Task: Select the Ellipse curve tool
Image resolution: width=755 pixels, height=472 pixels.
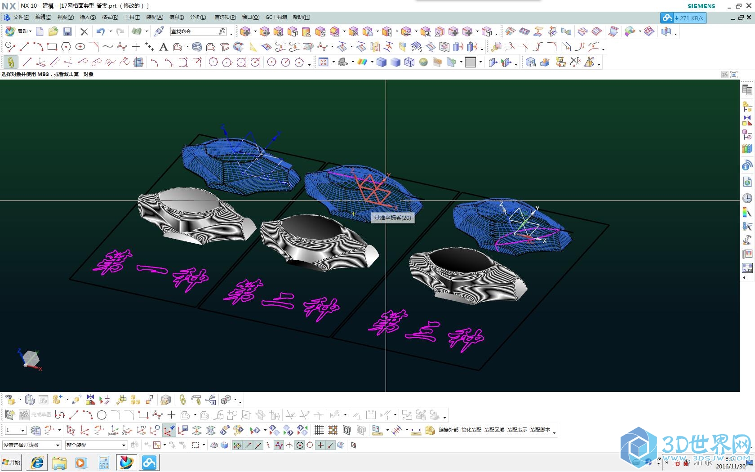Action: click(x=80, y=46)
